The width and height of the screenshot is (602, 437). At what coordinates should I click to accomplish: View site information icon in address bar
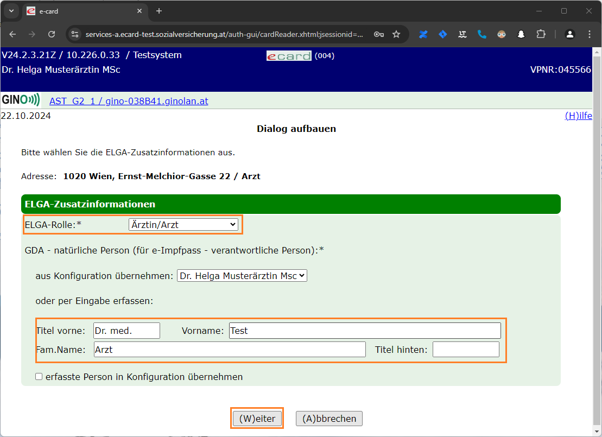(x=75, y=34)
